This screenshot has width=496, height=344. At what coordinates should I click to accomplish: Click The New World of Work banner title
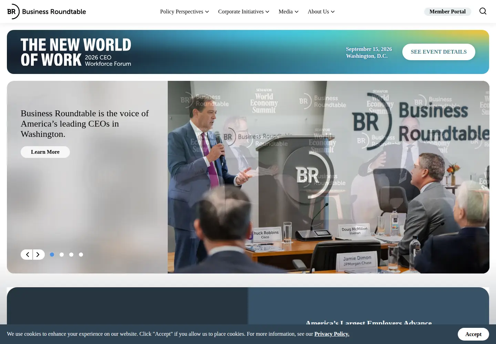tap(76, 52)
